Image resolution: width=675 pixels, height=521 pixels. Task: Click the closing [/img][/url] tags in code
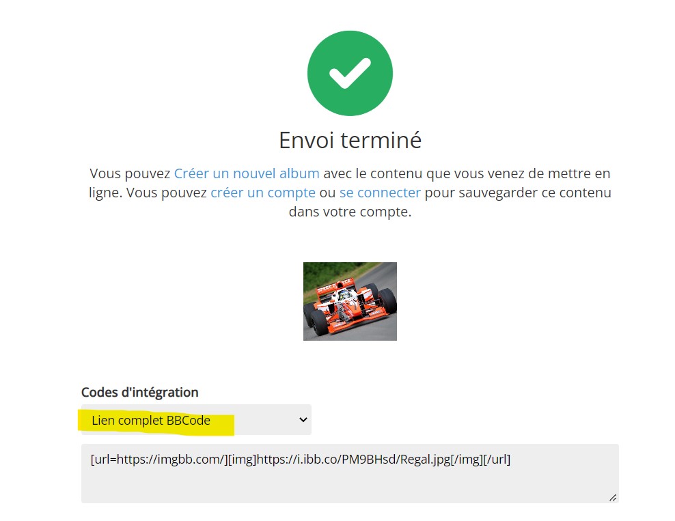tap(480, 460)
